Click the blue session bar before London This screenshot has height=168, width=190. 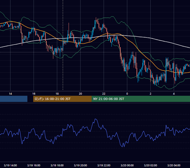14,99
